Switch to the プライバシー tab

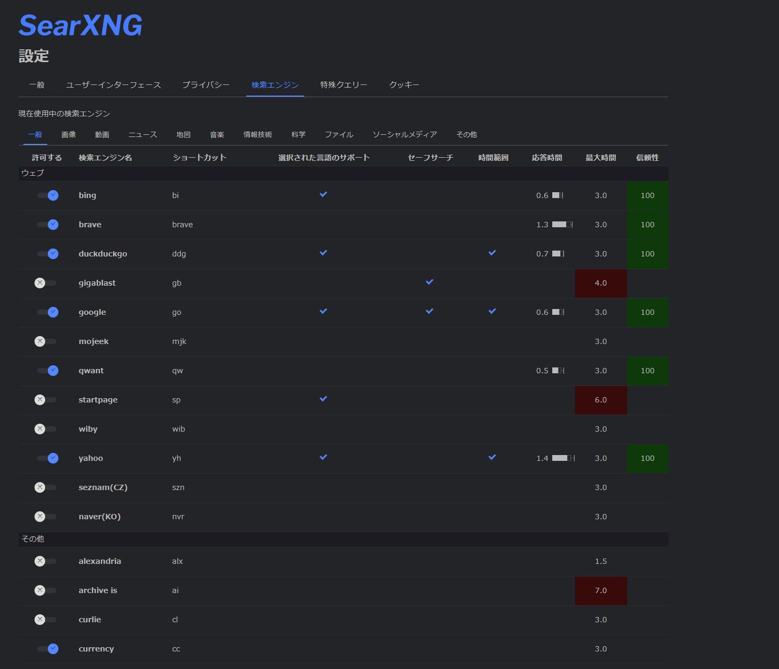pyautogui.click(x=206, y=85)
